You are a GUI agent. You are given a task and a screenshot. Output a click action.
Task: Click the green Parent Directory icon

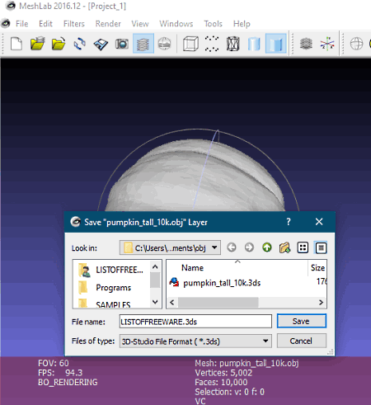267,247
